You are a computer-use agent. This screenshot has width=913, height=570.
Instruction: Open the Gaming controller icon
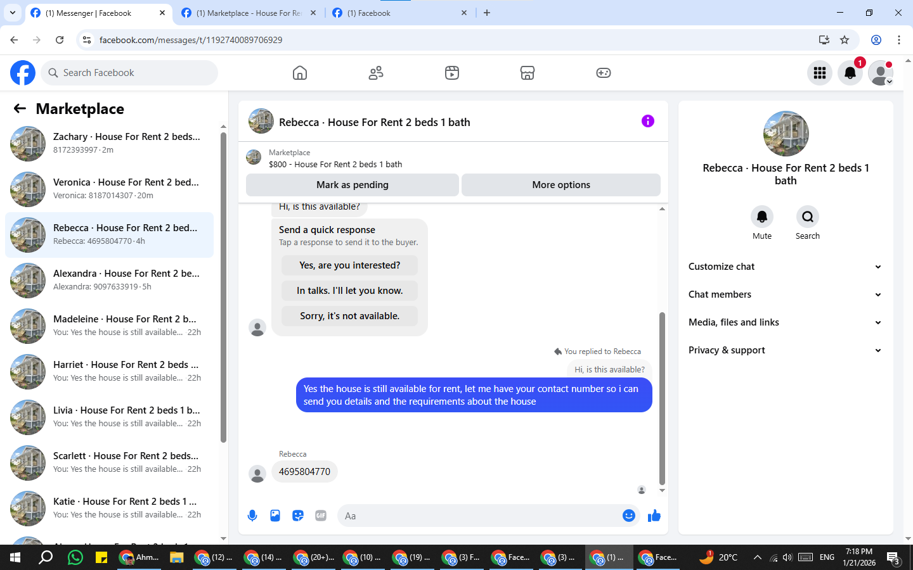pos(604,73)
